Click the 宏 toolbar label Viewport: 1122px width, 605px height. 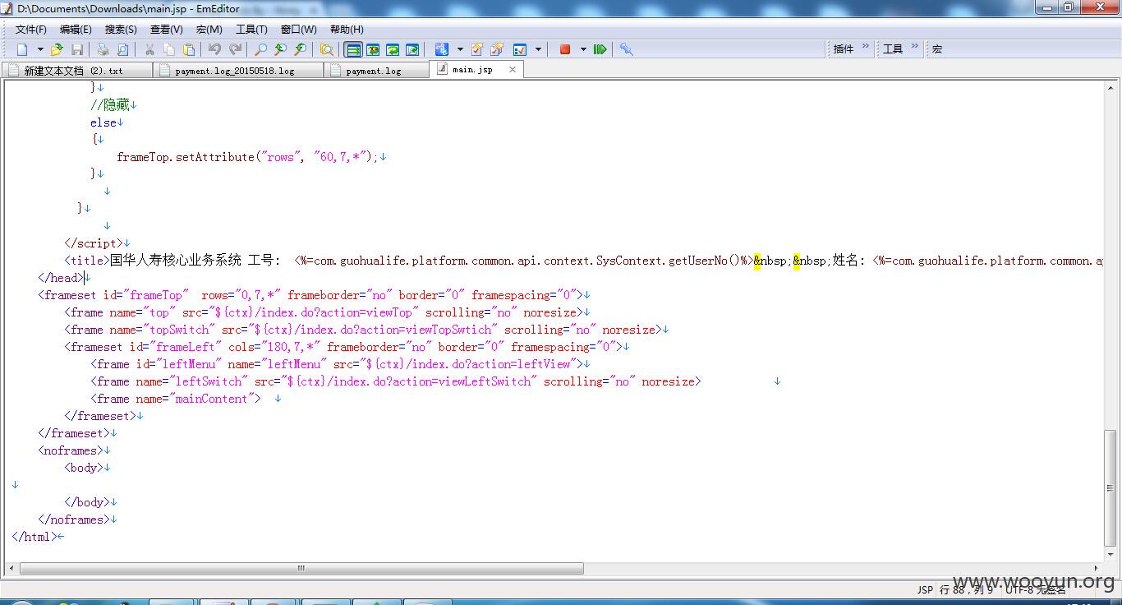click(x=937, y=49)
